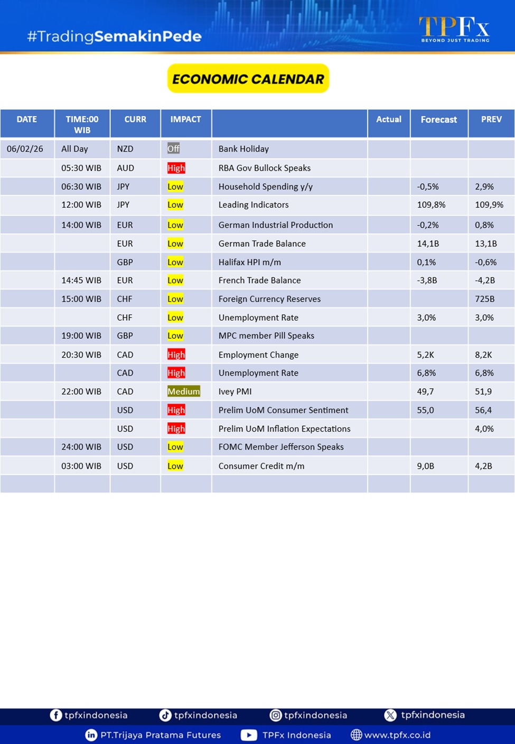Viewport: 515px width, 744px height.
Task: Click the Medium impact badge for Ivey PMI
Action: [183, 392]
